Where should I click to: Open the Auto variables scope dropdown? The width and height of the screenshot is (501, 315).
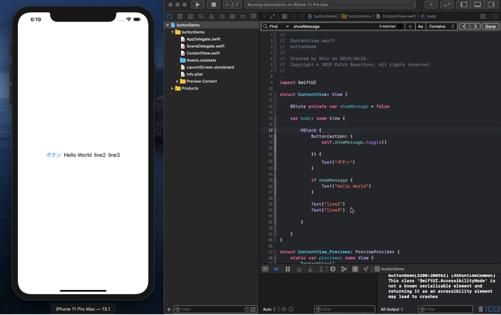(x=269, y=310)
